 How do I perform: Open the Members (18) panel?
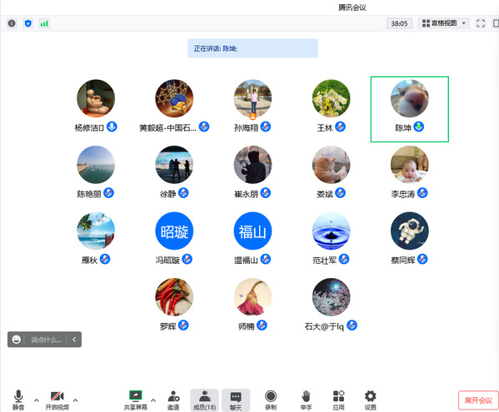[205, 400]
